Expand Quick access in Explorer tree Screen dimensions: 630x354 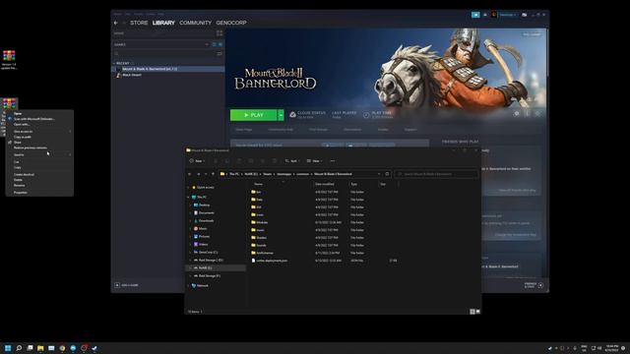coord(188,188)
